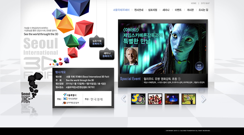Viewport: 244px width, 135px height.
Task: Open the 오시는 길 menu item
Action: (203, 10)
